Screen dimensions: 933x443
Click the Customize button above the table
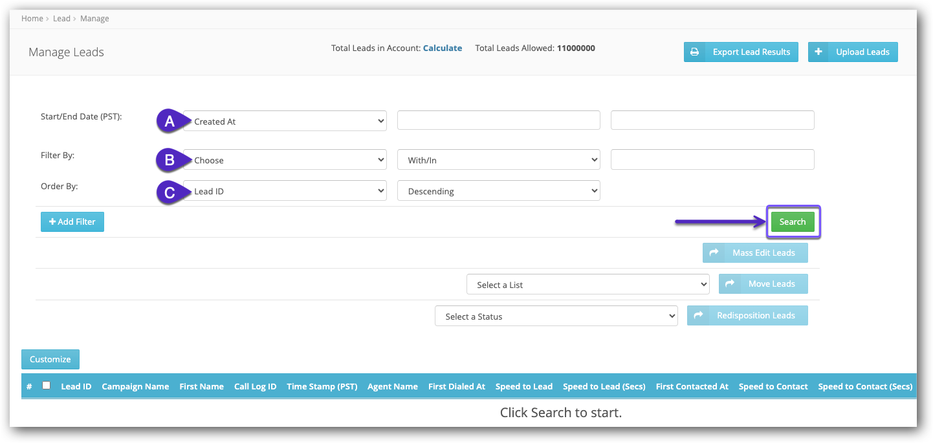point(50,359)
